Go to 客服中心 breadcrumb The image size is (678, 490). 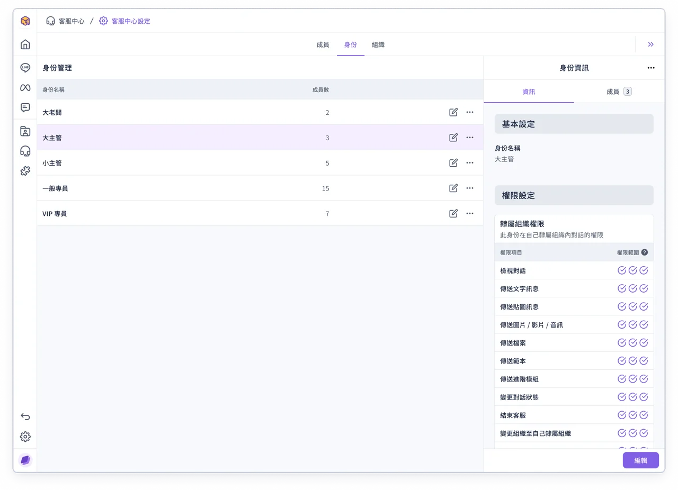coord(65,21)
